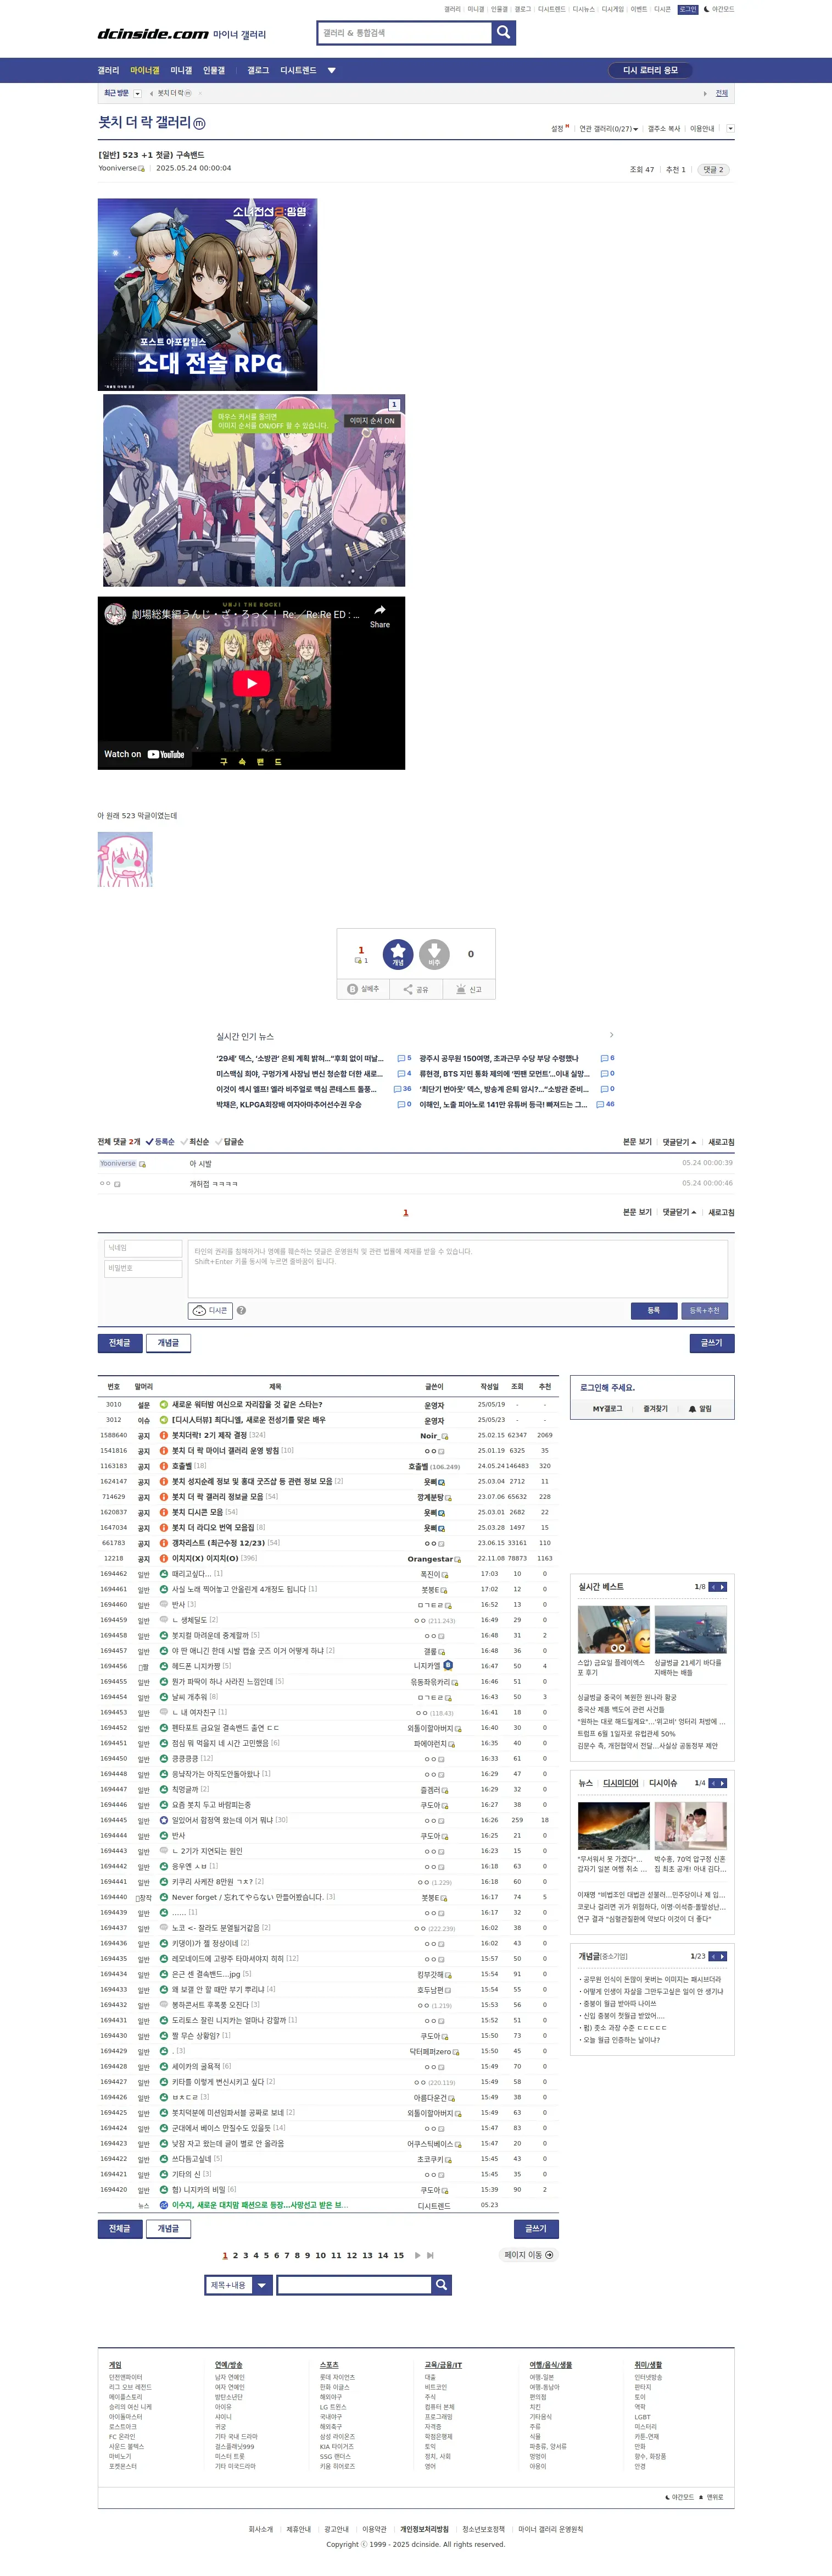Upvote the post with the 개념 star icon
This screenshot has width=832, height=2576.
[x=398, y=954]
